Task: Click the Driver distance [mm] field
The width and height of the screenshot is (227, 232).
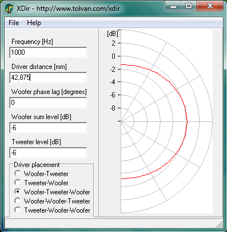Action: tap(48, 78)
